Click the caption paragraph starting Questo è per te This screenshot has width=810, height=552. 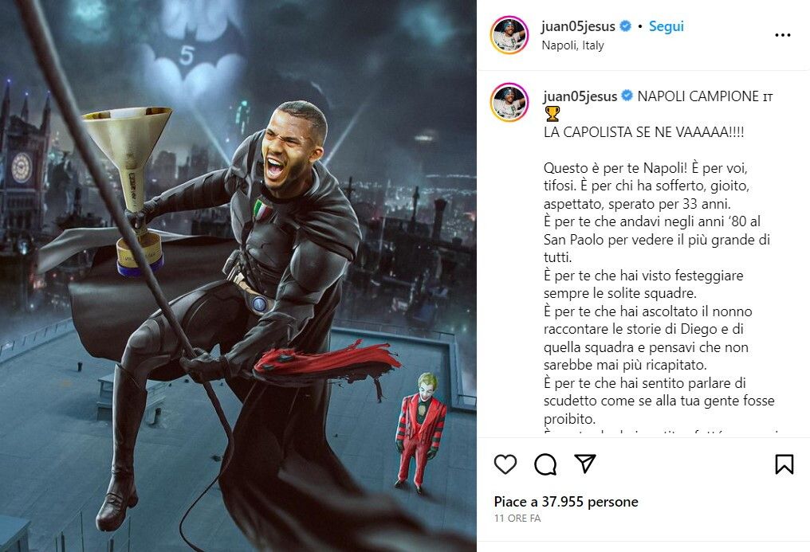pyautogui.click(x=647, y=186)
